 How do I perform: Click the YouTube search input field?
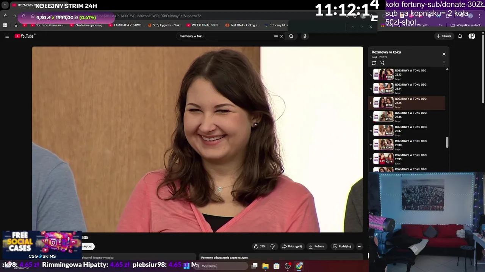pyautogui.click(x=226, y=36)
